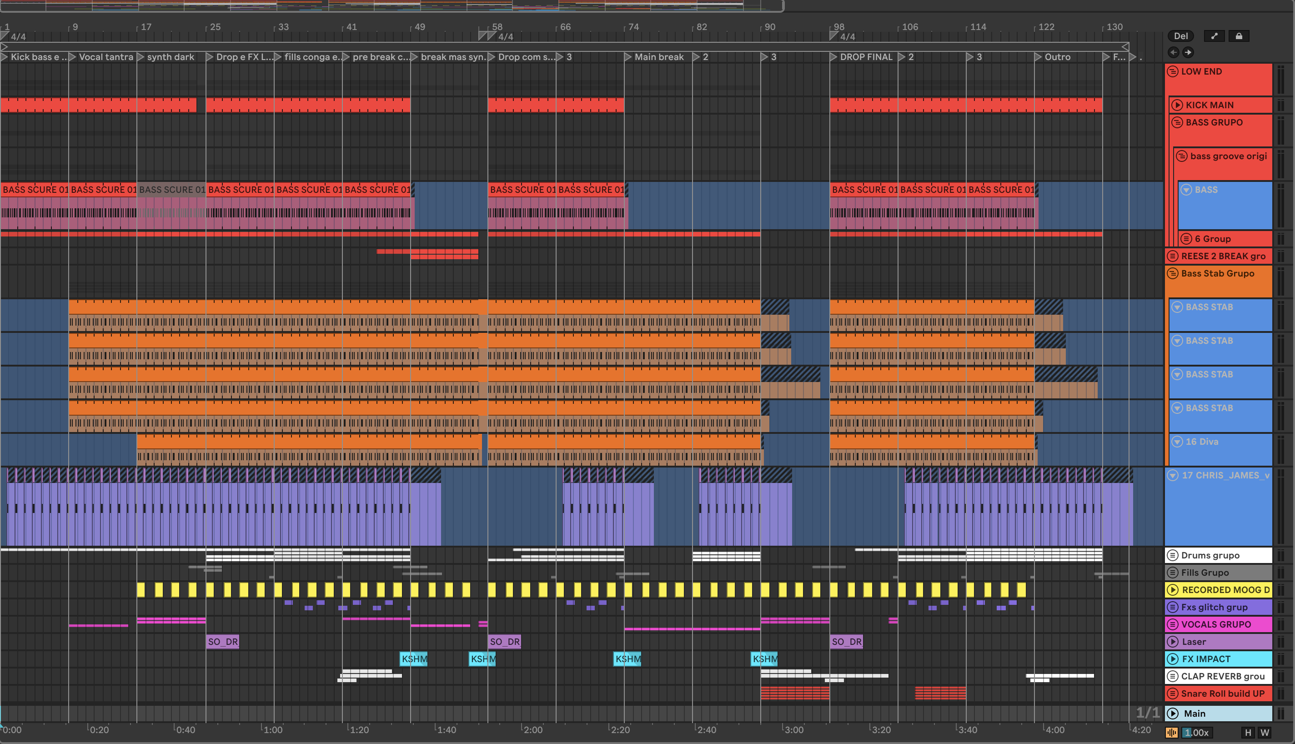Jump to previous locator with left arrow
This screenshot has width=1295, height=744.
pos(1174,52)
